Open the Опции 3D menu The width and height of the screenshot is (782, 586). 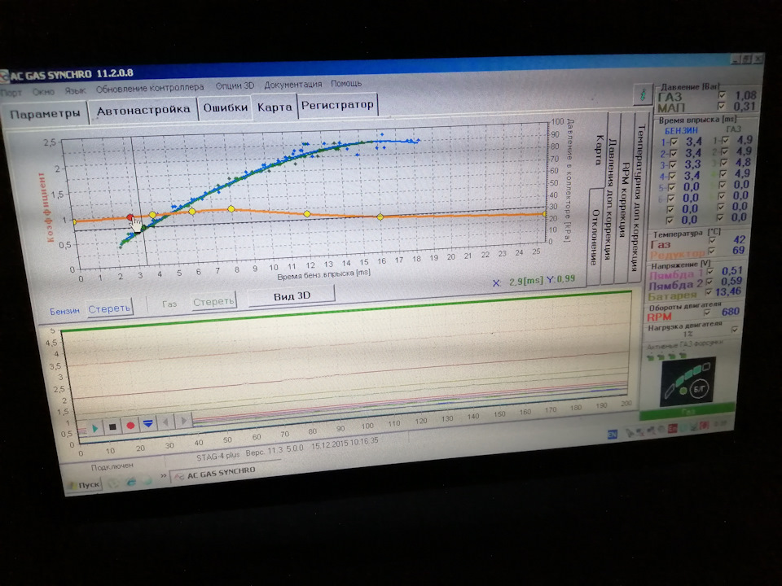(235, 85)
